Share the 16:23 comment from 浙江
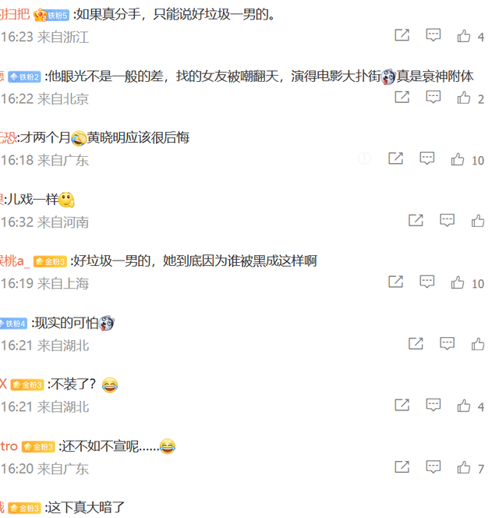This screenshot has width=499, height=518. point(402,35)
